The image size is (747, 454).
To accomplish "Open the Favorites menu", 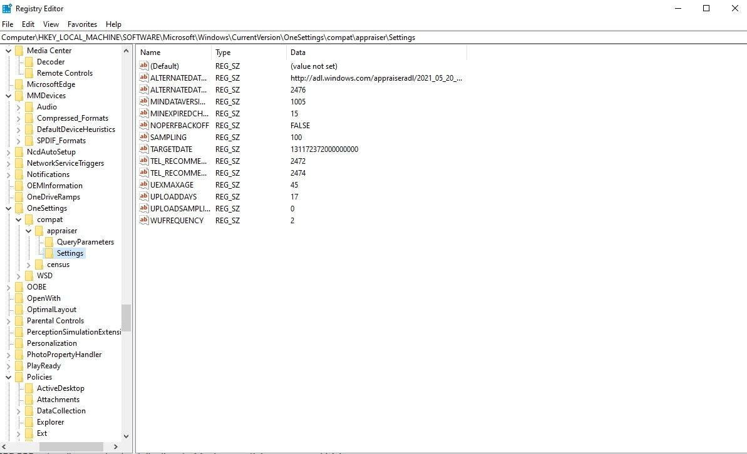I will coord(81,24).
